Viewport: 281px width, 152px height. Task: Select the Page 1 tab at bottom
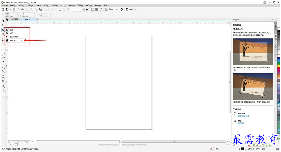(x=33, y=142)
